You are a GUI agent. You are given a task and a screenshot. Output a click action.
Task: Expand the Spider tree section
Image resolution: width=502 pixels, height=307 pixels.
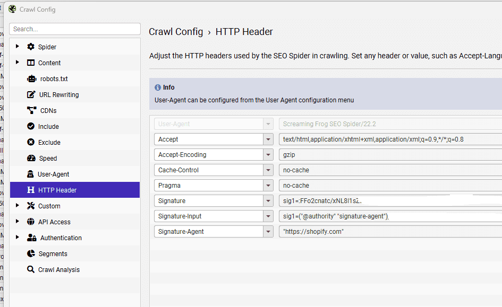click(18, 47)
